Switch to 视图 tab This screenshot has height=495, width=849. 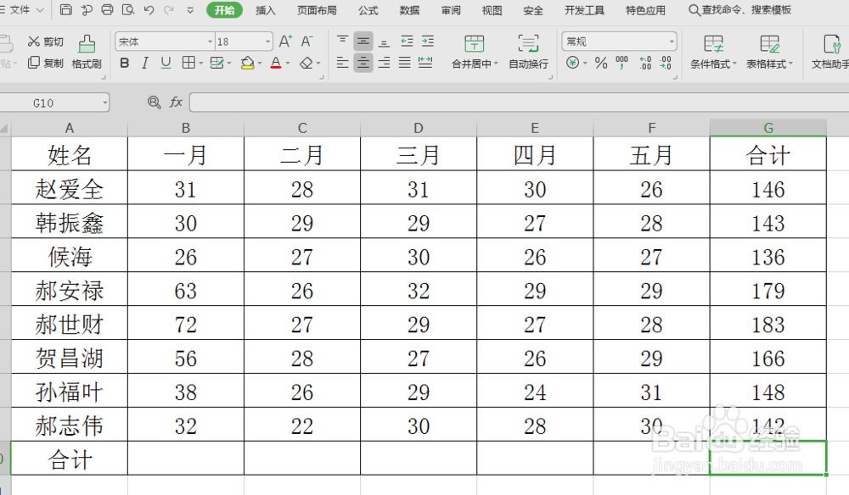[492, 10]
